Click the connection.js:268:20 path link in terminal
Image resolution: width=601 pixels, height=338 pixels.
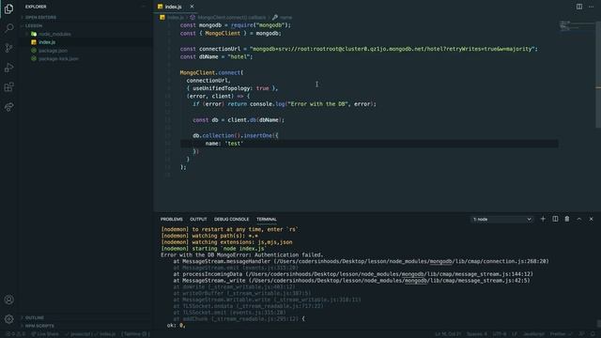[411, 261]
